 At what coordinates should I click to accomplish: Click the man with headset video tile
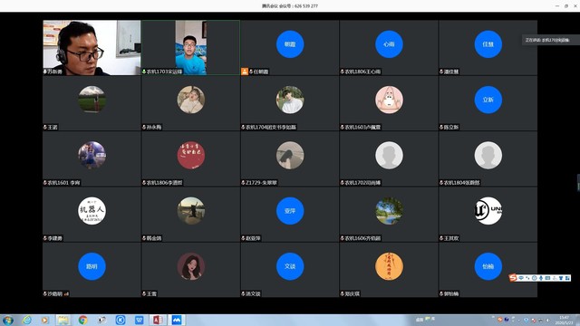(x=92, y=48)
